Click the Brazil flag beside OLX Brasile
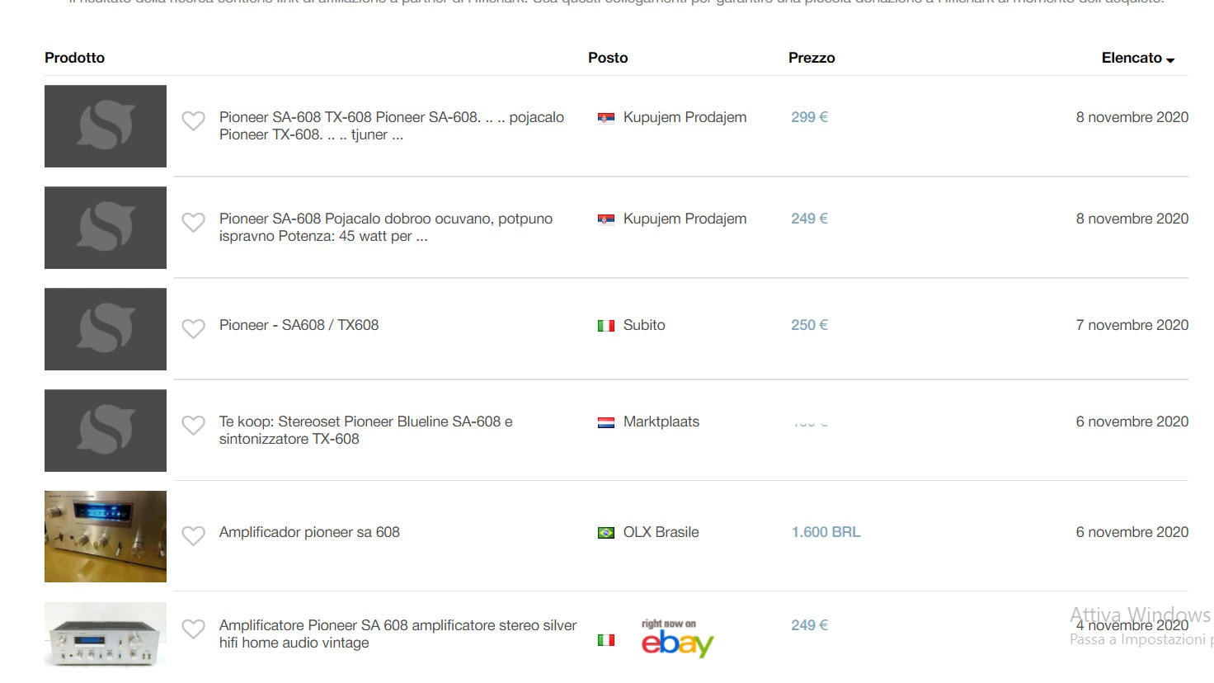The height and width of the screenshot is (683, 1214). click(x=605, y=533)
